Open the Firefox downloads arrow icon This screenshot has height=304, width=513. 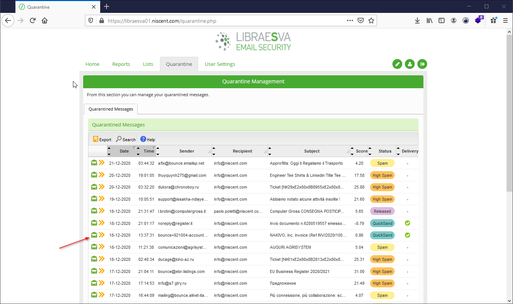pos(417,21)
